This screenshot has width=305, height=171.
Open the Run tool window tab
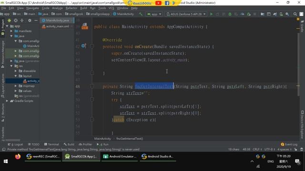[x=103, y=144]
